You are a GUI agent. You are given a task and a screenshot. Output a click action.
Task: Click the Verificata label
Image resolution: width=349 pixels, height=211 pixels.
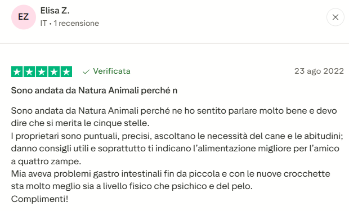point(111,71)
